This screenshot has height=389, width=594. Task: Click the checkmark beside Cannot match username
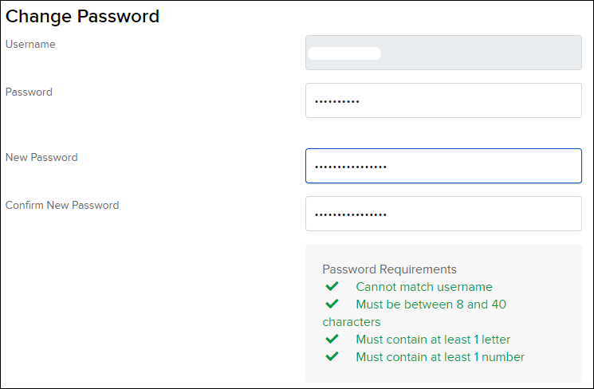click(x=332, y=286)
